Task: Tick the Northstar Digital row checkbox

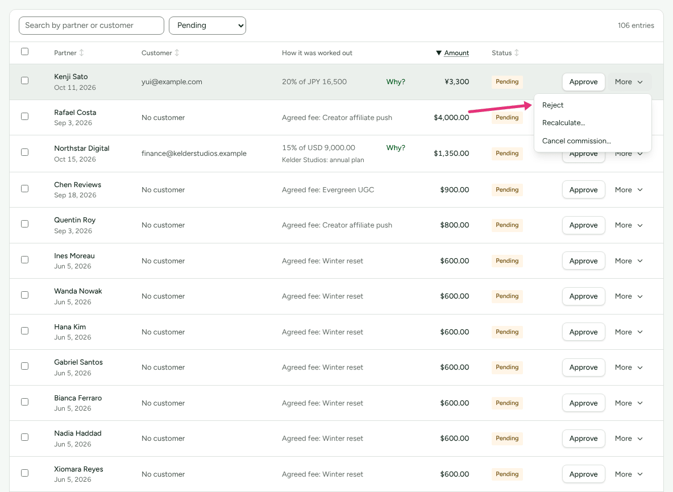Action: point(25,152)
